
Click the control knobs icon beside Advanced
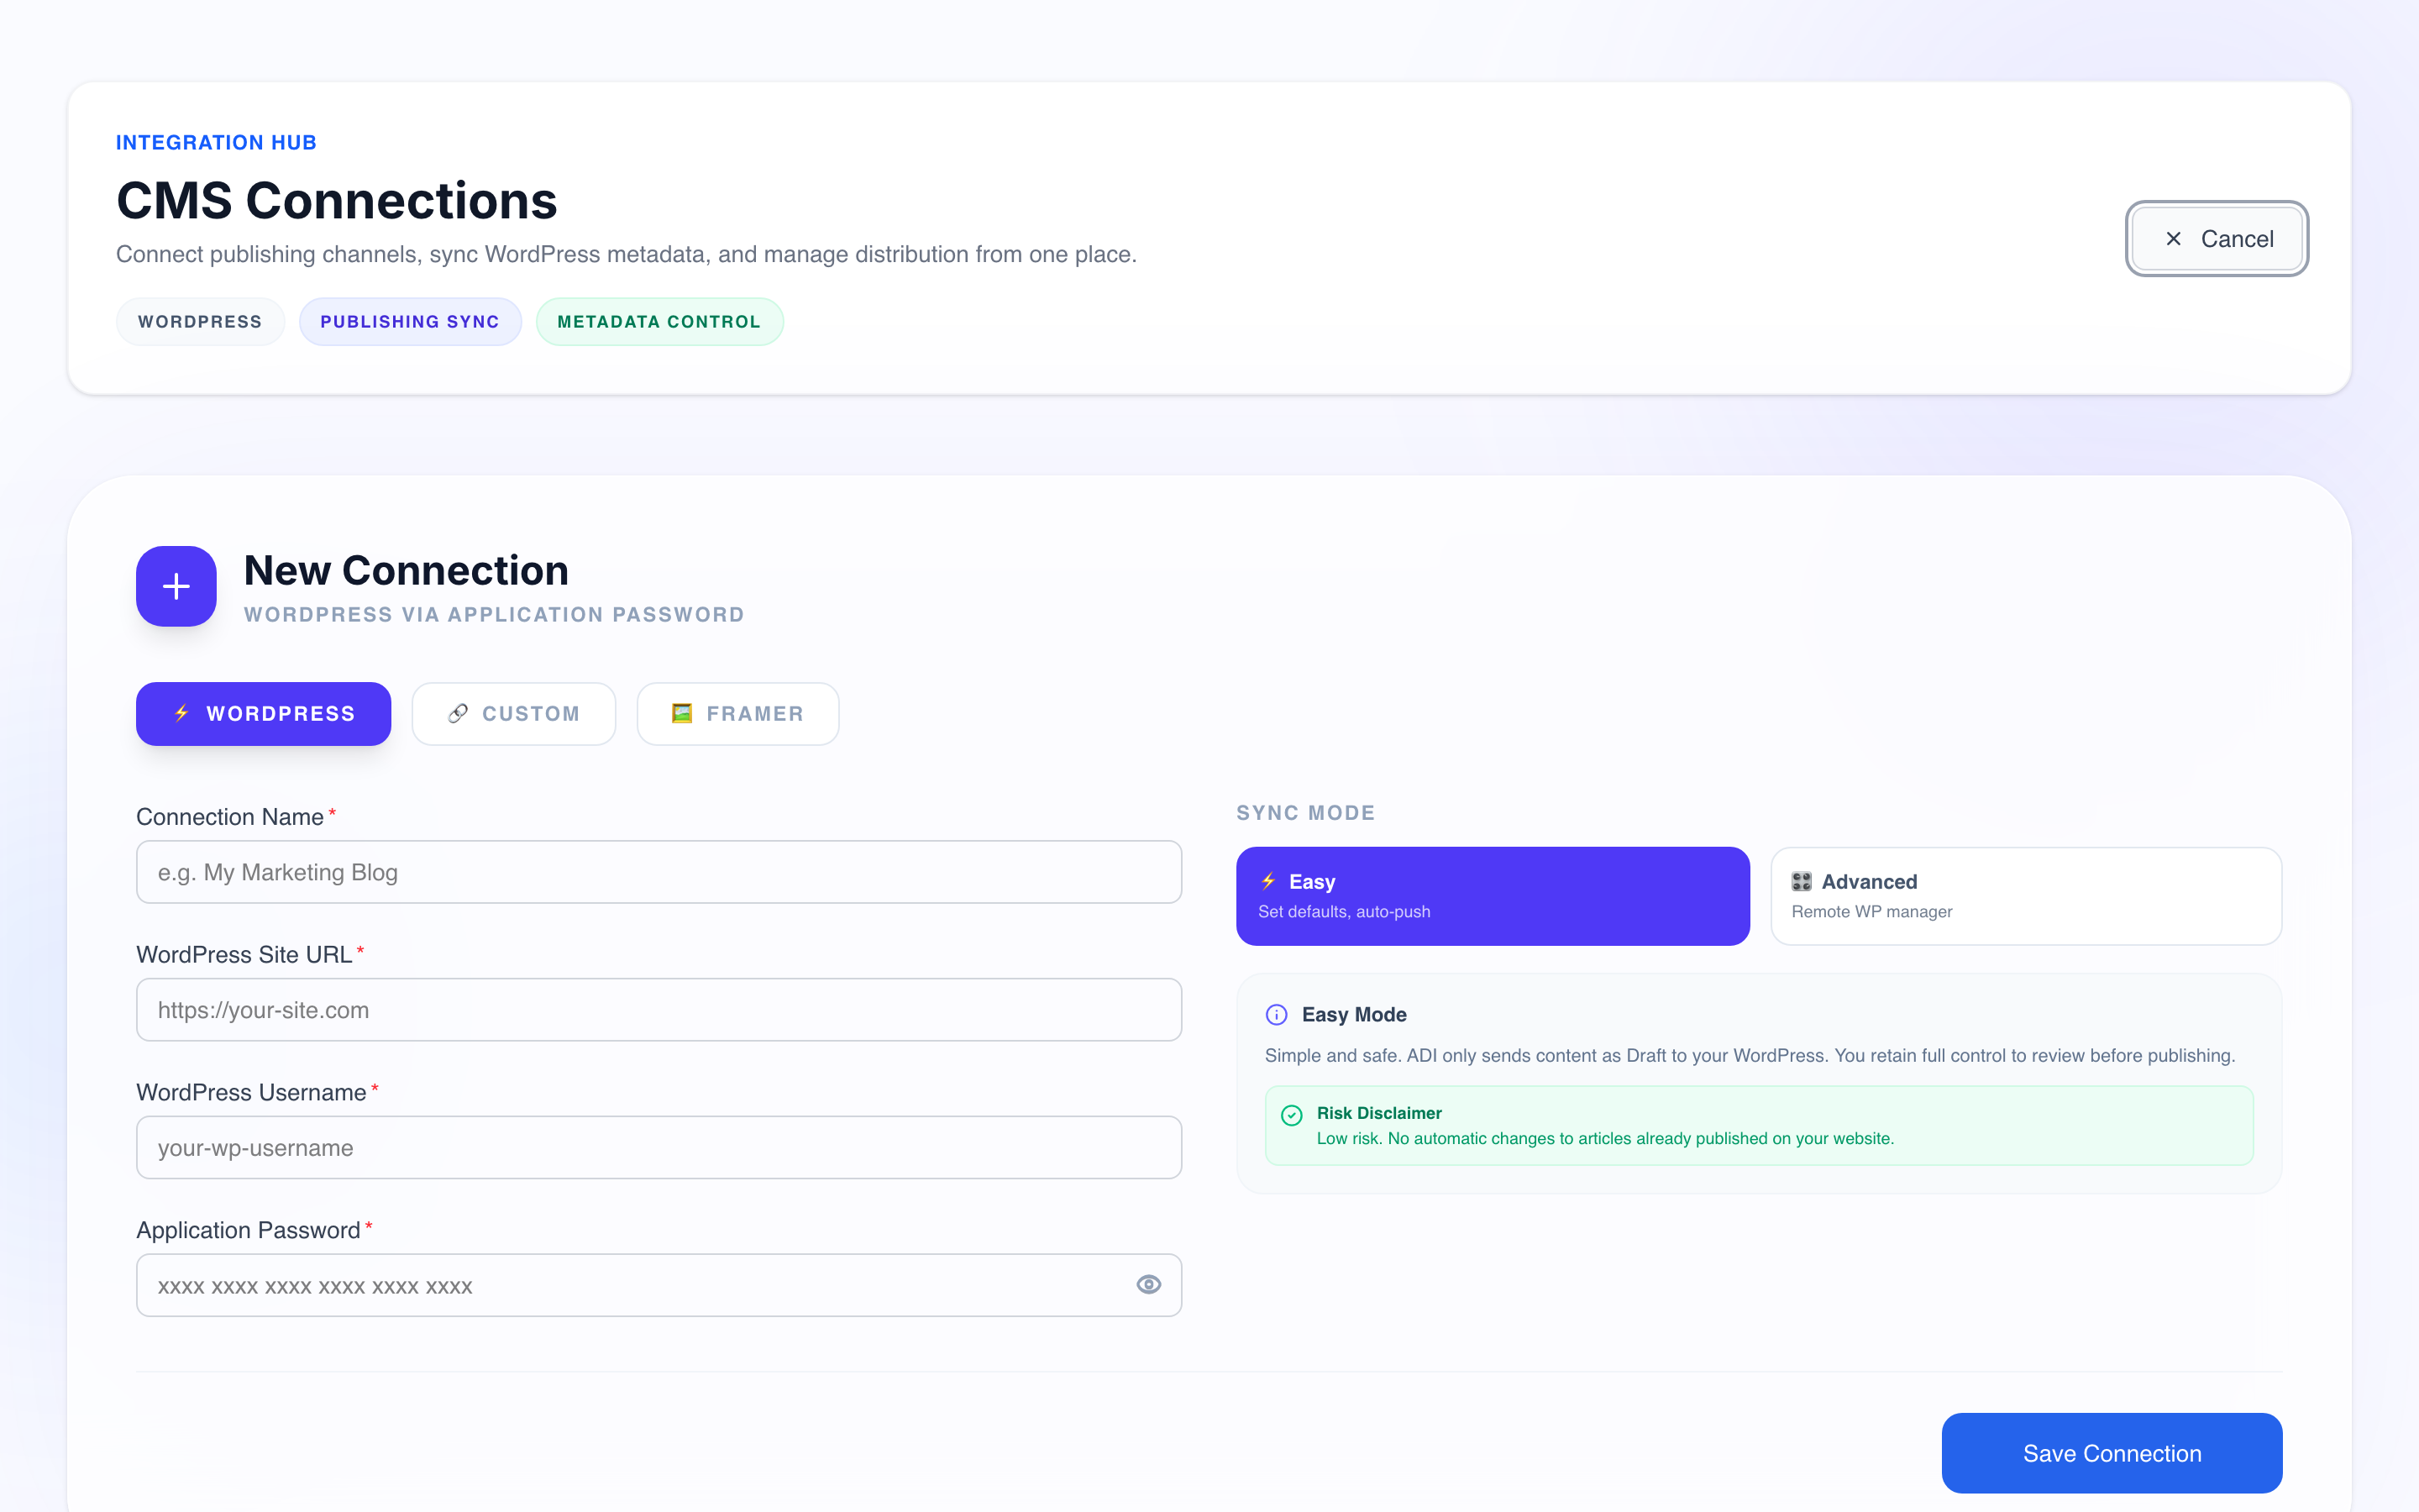(1802, 881)
